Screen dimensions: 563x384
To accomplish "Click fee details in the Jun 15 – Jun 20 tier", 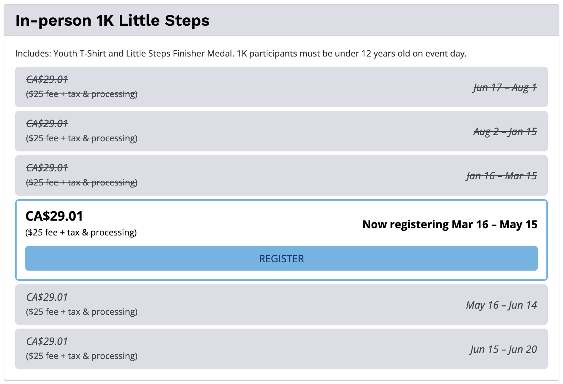I will (81, 356).
